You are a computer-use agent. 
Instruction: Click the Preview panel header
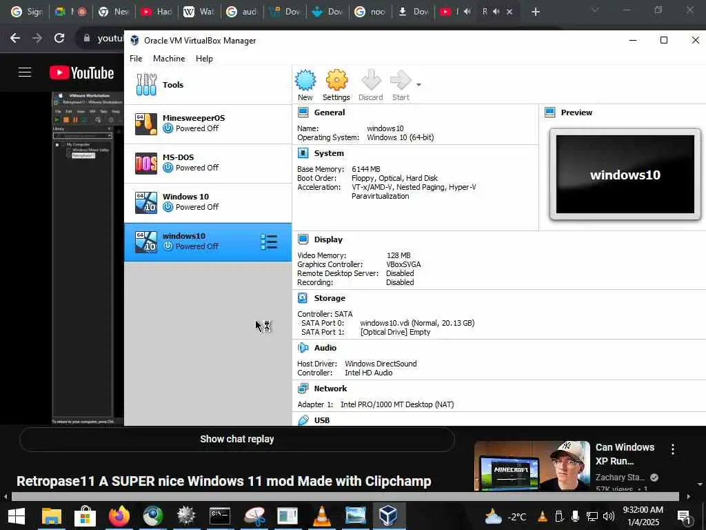tap(576, 112)
